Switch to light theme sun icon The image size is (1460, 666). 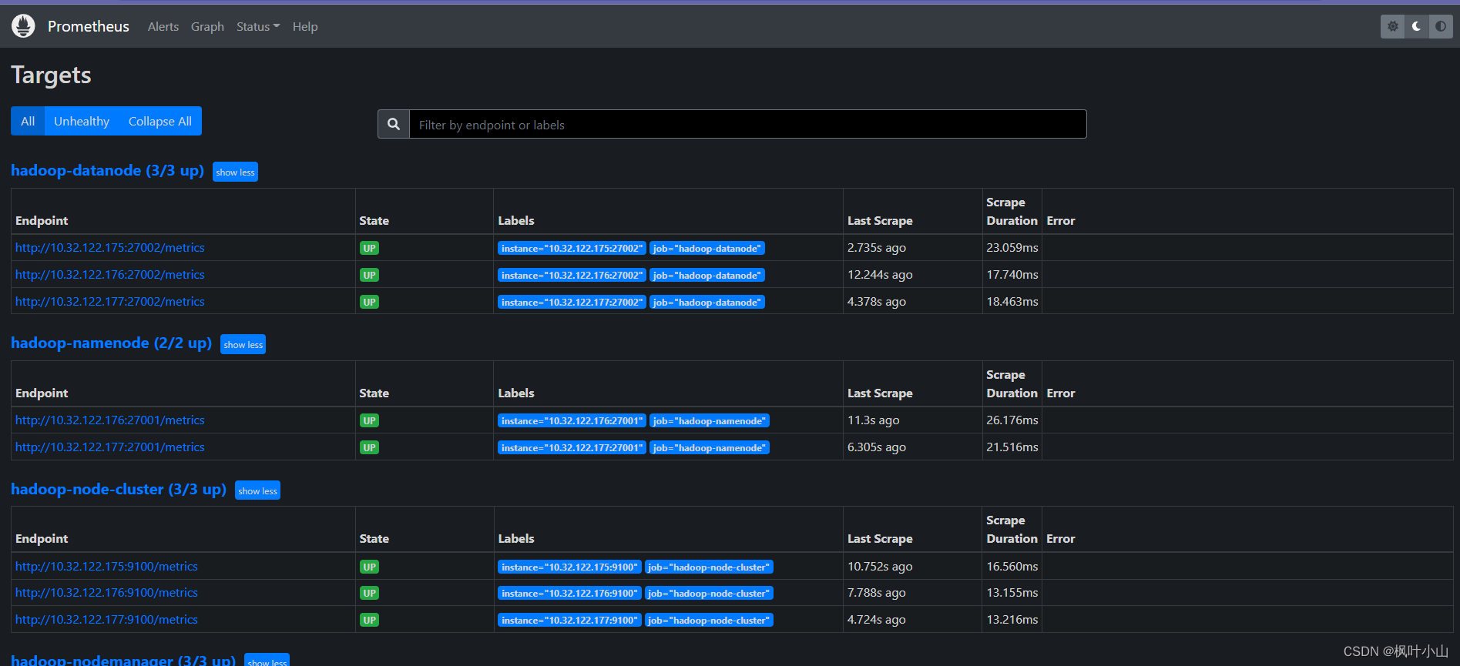click(x=1392, y=26)
